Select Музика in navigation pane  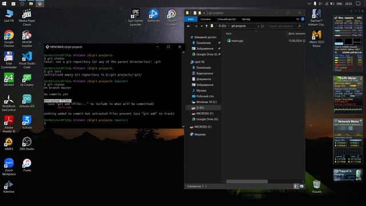point(199,90)
